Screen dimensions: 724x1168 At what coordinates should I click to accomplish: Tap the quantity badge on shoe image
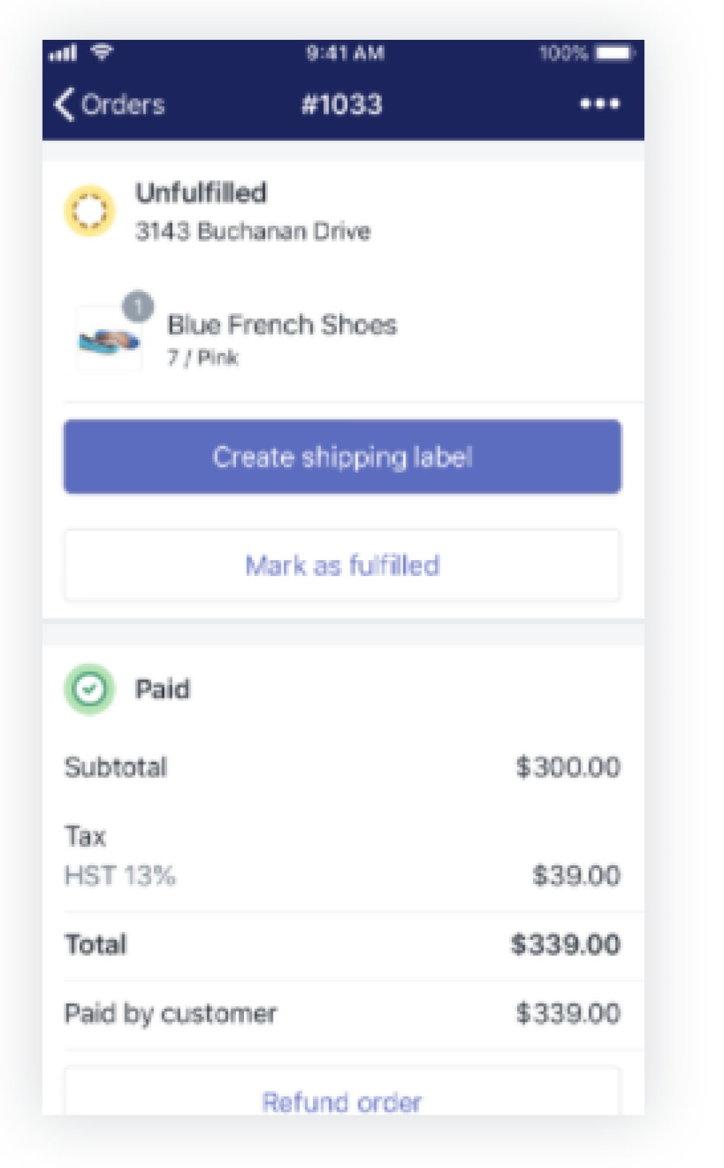pyautogui.click(x=138, y=306)
